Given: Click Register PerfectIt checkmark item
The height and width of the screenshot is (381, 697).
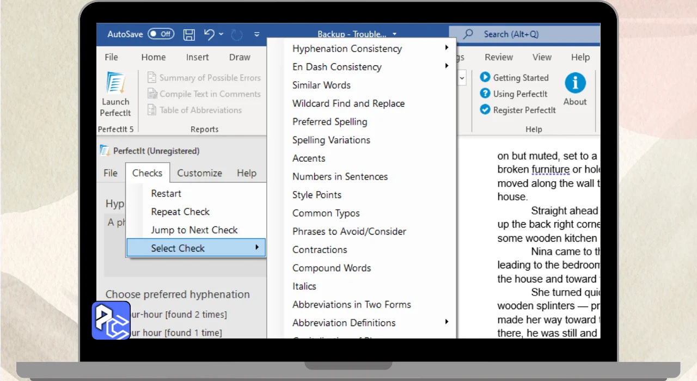Looking at the screenshot, I should [x=518, y=110].
